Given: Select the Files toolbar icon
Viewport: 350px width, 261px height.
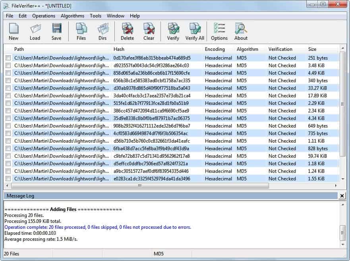Looking at the screenshot, I should coord(81,30).
